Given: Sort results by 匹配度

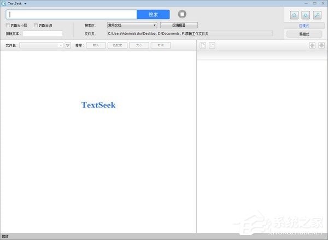Looking at the screenshot, I should point(118,45).
